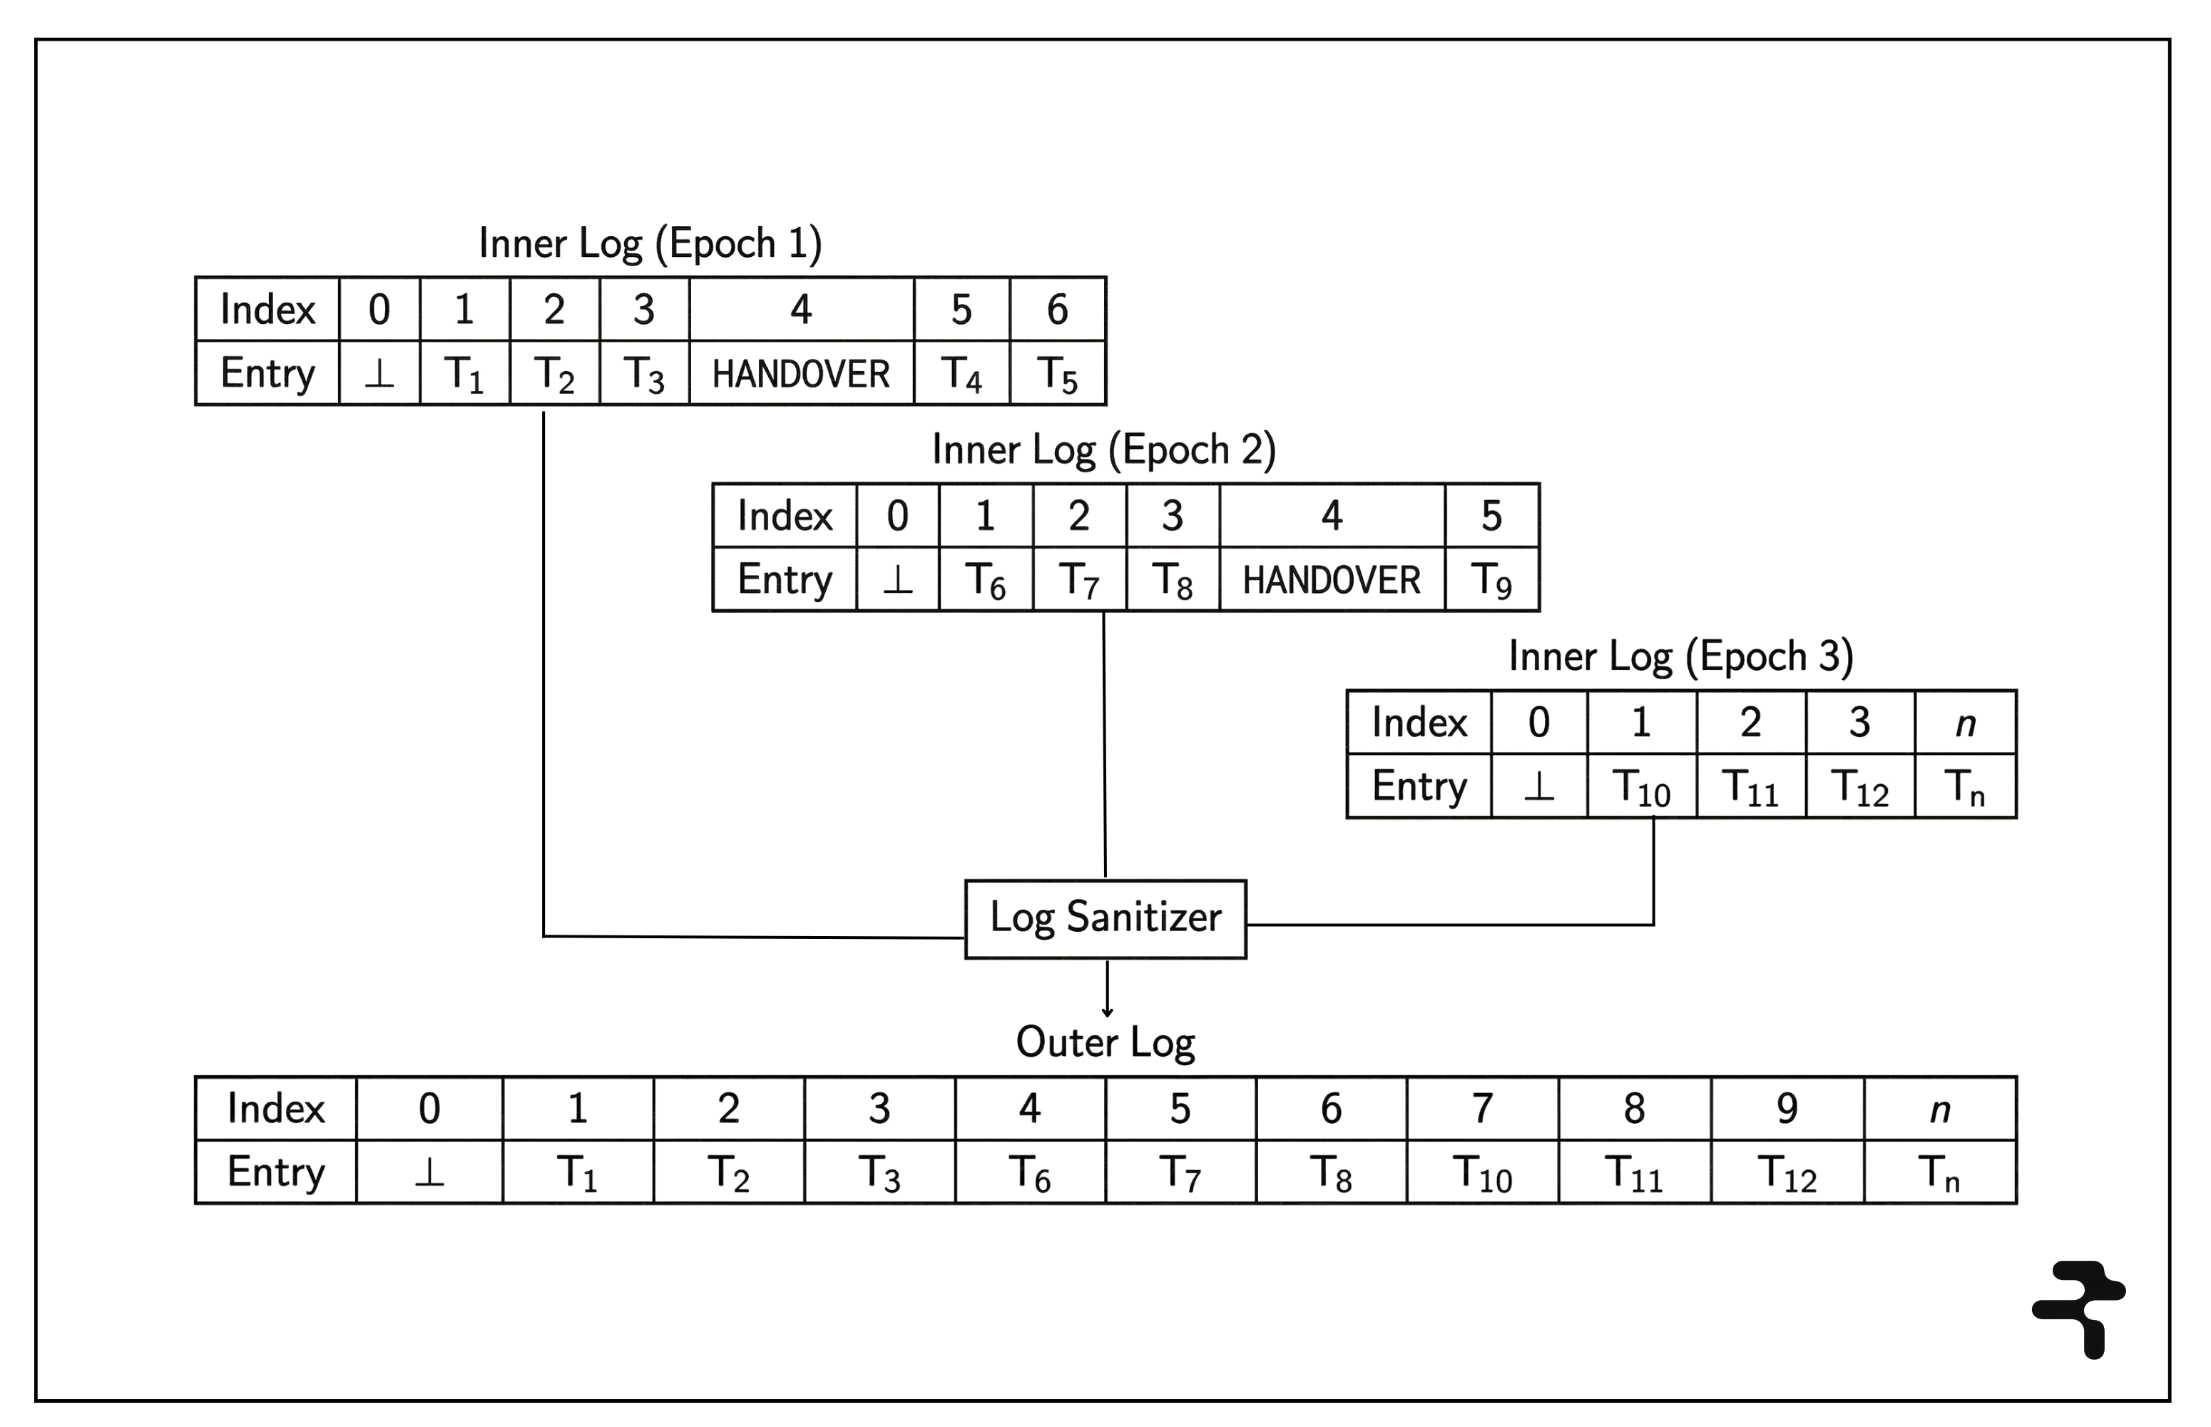Click the Log Sanitizer box
Viewport: 2211px width, 1427px height.
click(x=1105, y=918)
